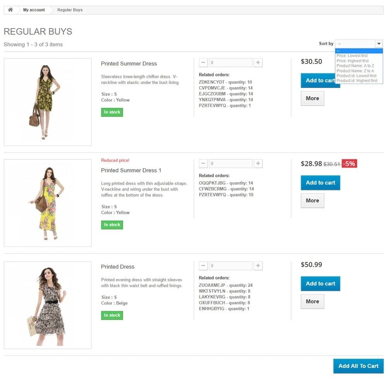Increase quantity for Printed Summer Dress

[x=258, y=63]
